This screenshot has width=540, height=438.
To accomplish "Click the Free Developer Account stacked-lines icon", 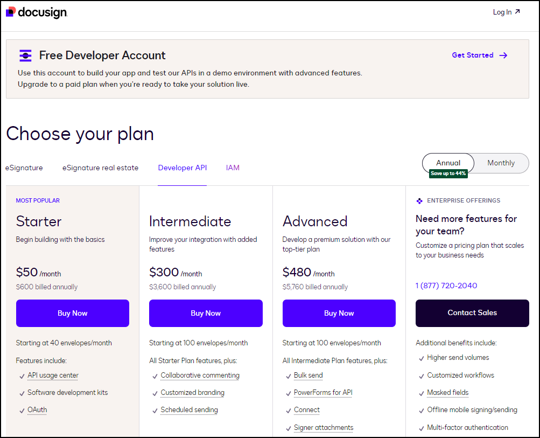I will coord(25,55).
